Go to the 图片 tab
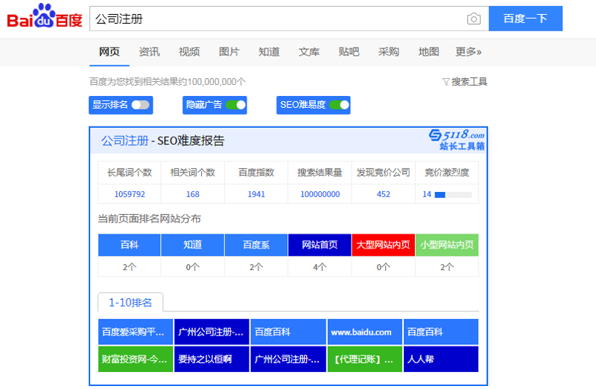The height and width of the screenshot is (389, 596). coord(229,51)
